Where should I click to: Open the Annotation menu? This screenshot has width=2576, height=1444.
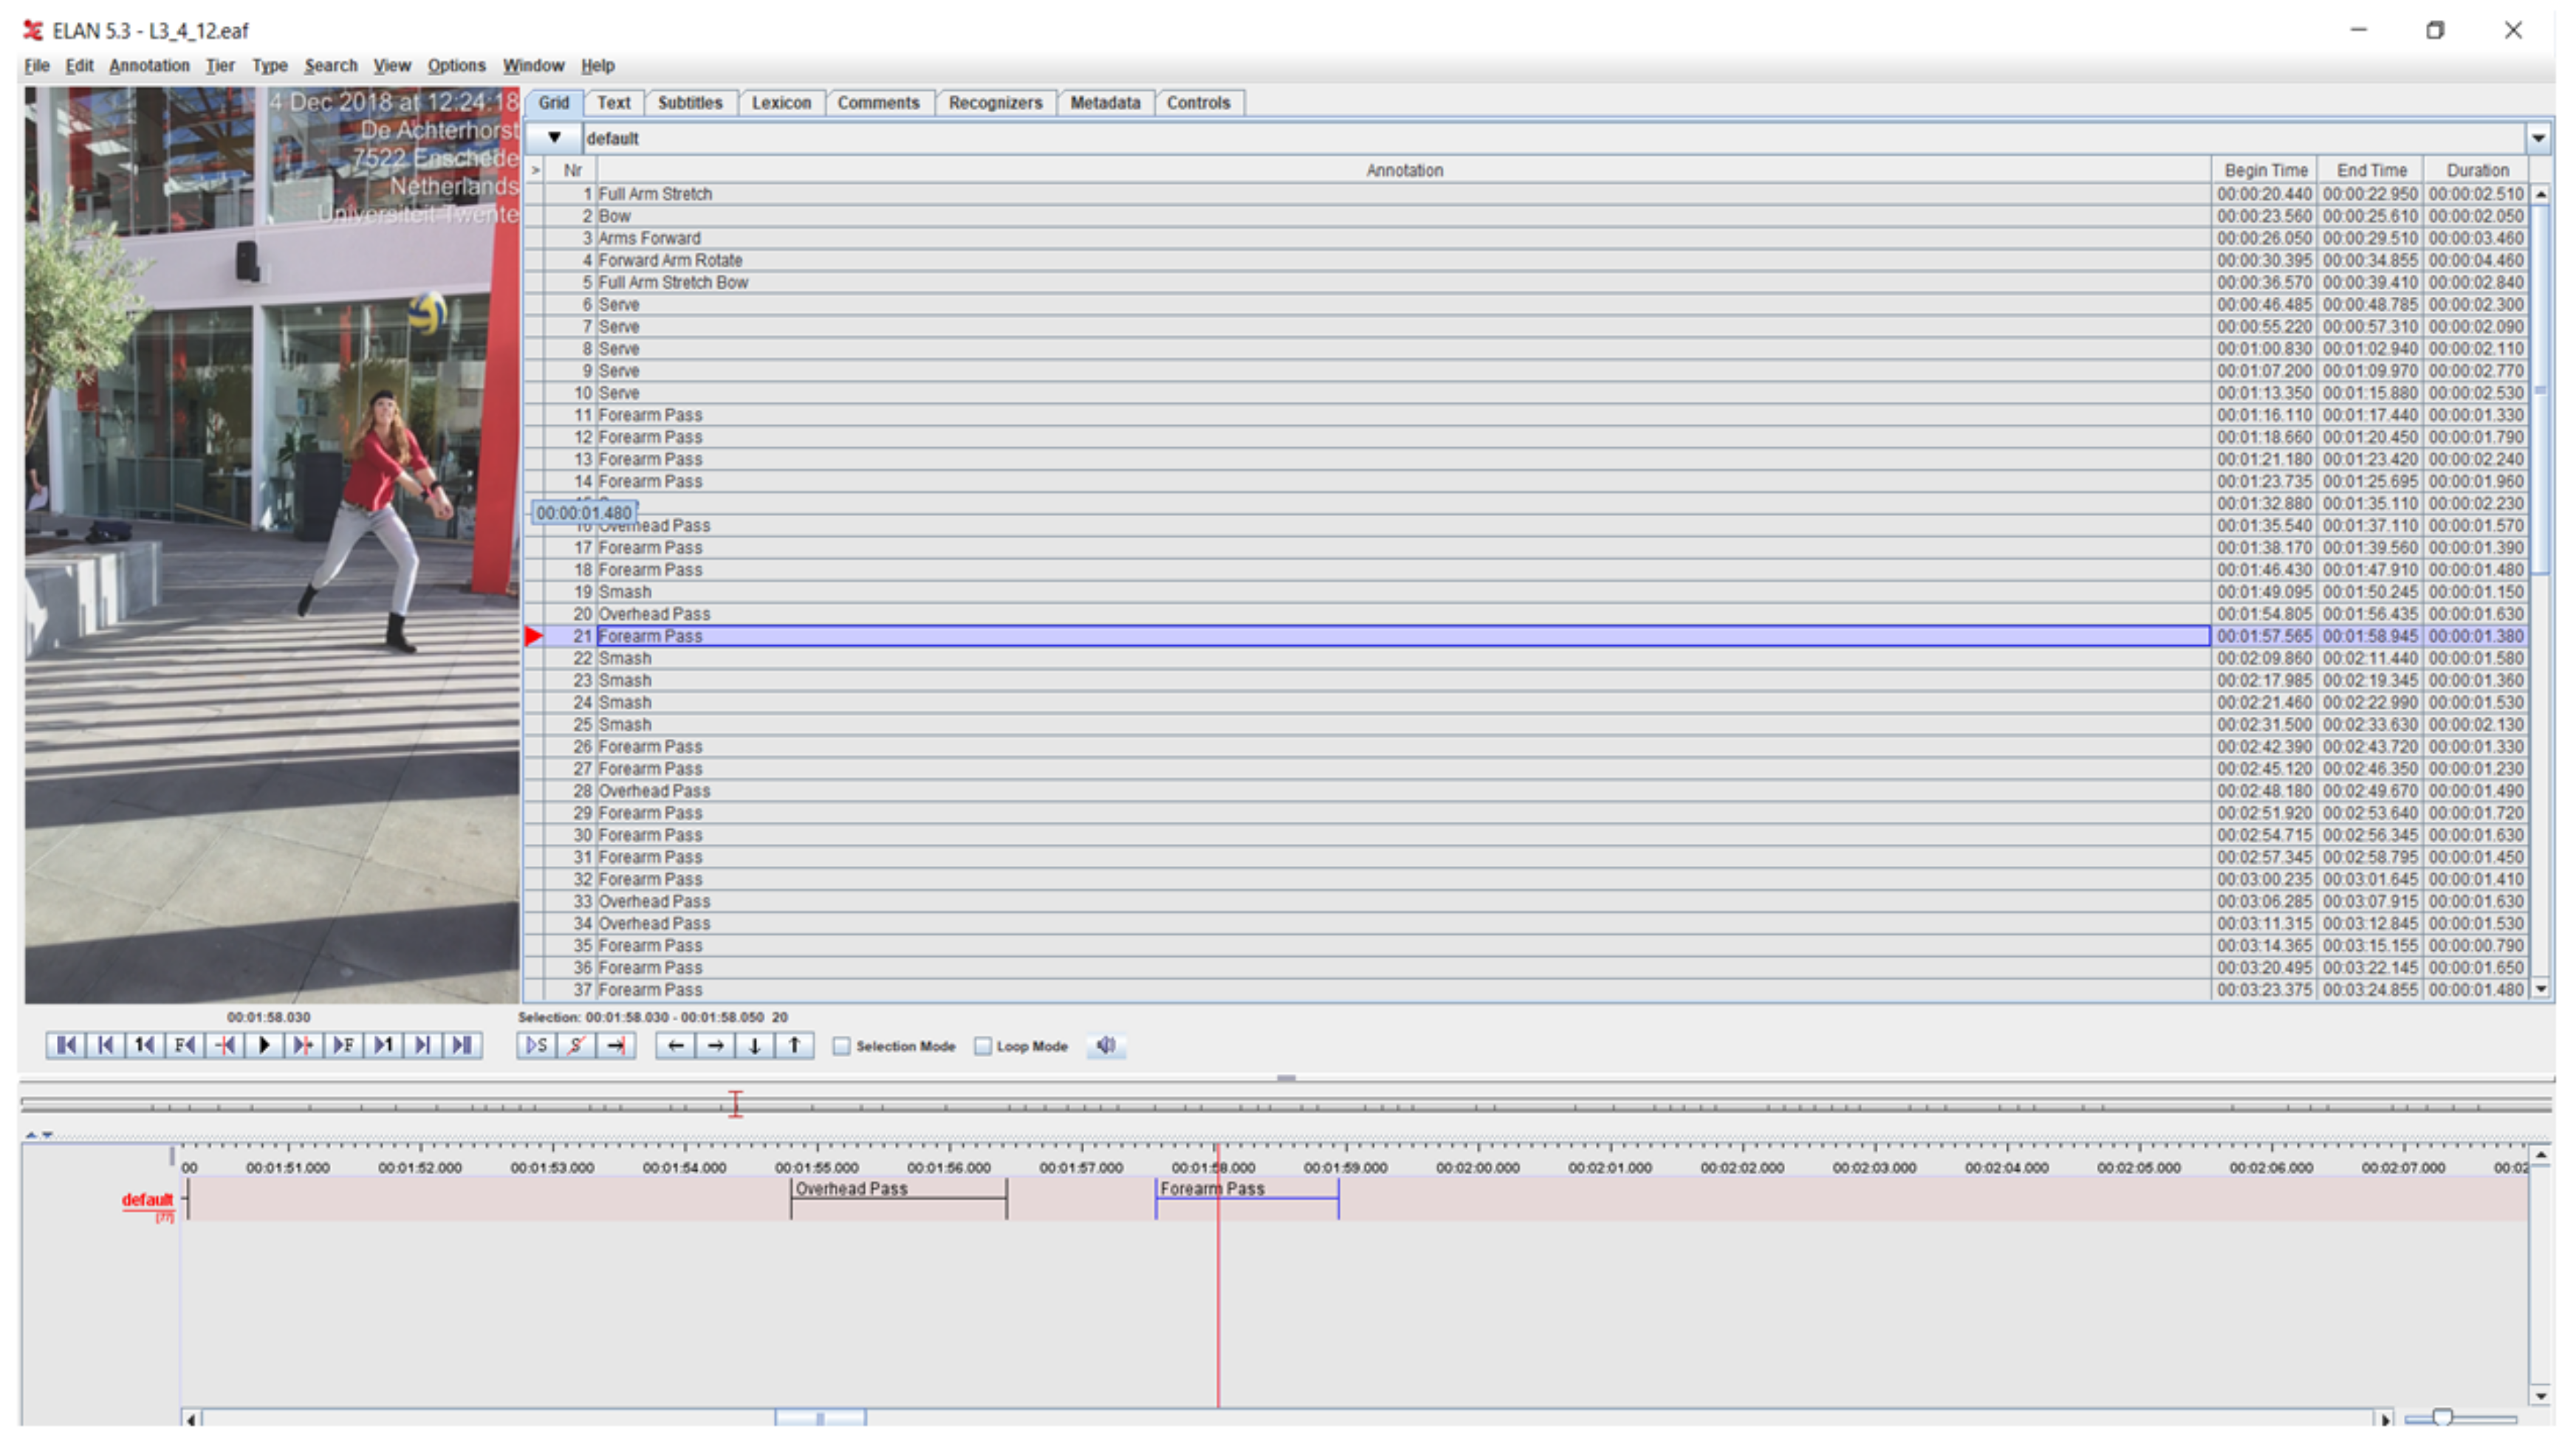point(149,66)
